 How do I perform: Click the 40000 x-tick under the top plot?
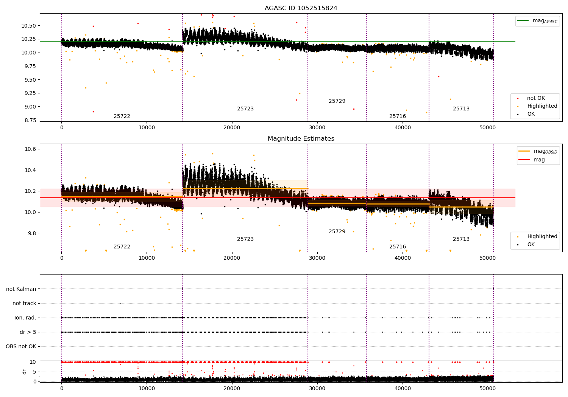(403, 128)
